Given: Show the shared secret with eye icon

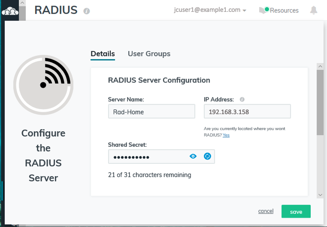Looking at the screenshot, I should [193, 156].
